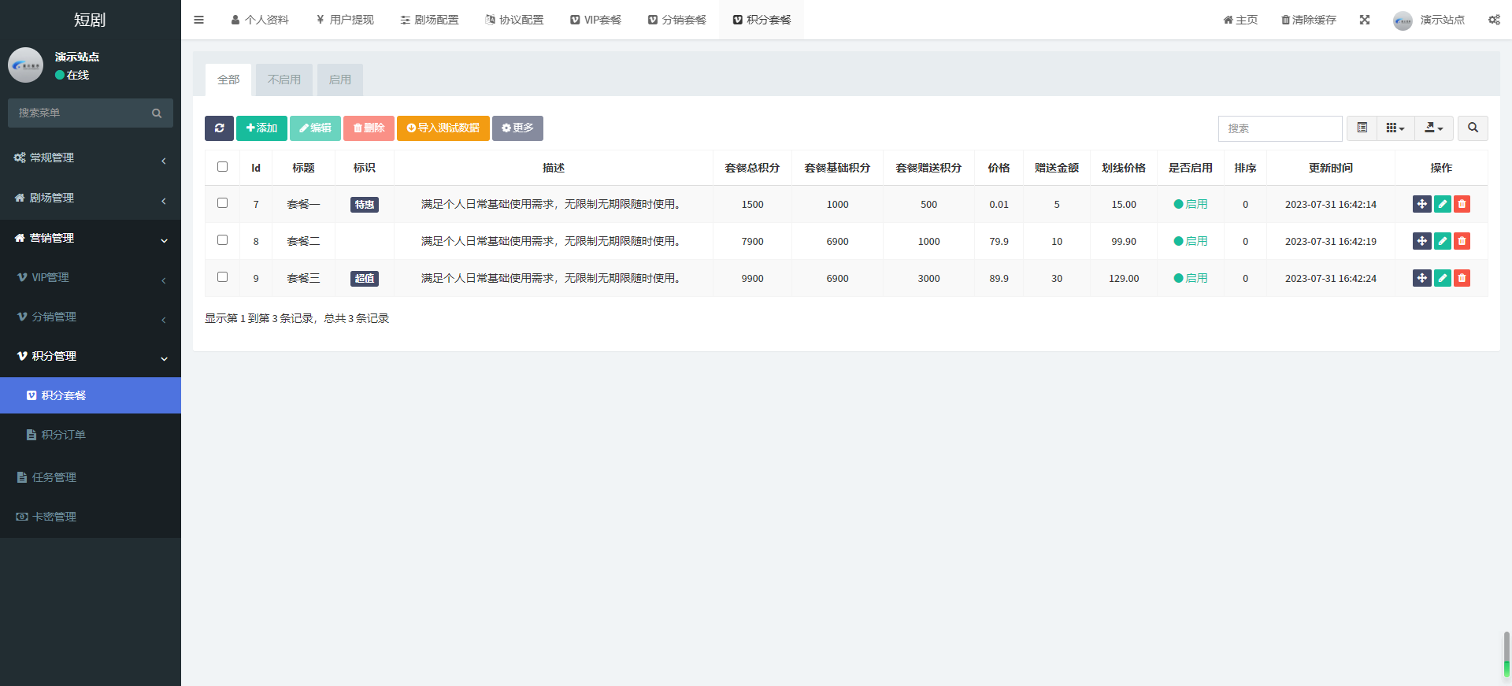Toggle the sidebar hamburger menu icon
Image resolution: width=1512 pixels, height=686 pixels.
pyautogui.click(x=198, y=20)
